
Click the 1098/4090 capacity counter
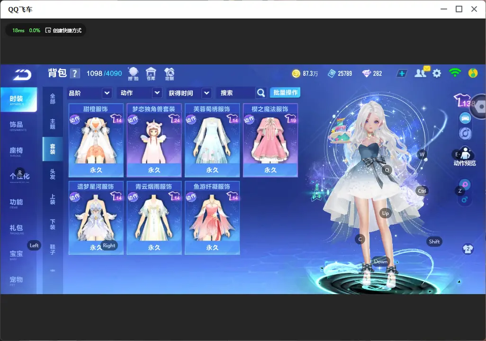(x=104, y=73)
